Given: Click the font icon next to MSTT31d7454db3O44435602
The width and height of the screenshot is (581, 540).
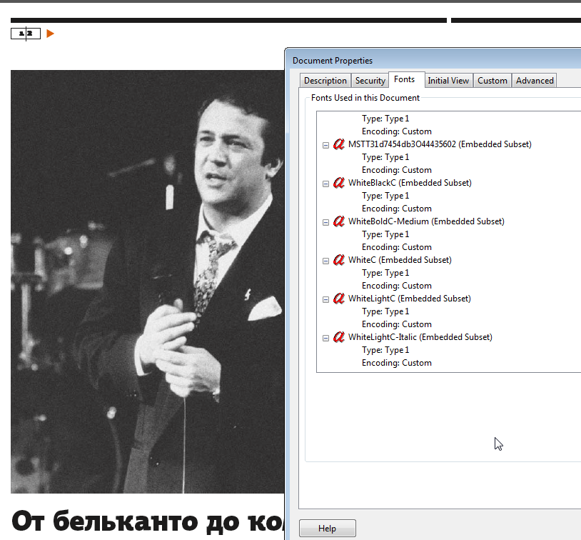Looking at the screenshot, I should tap(339, 144).
